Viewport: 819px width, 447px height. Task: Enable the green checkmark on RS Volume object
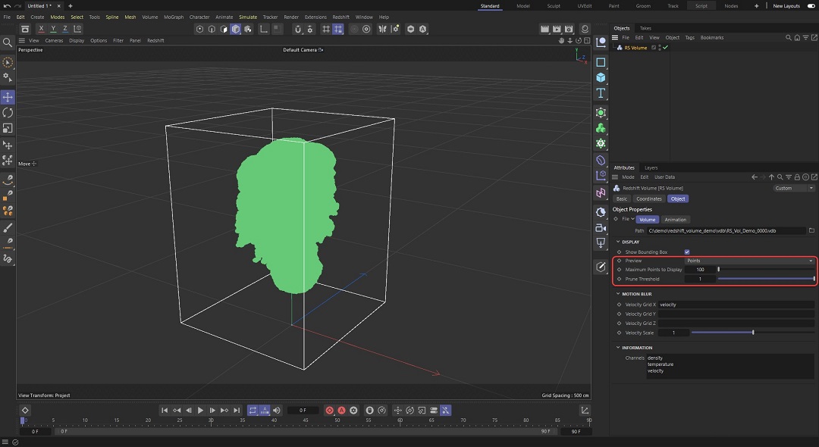tap(666, 47)
